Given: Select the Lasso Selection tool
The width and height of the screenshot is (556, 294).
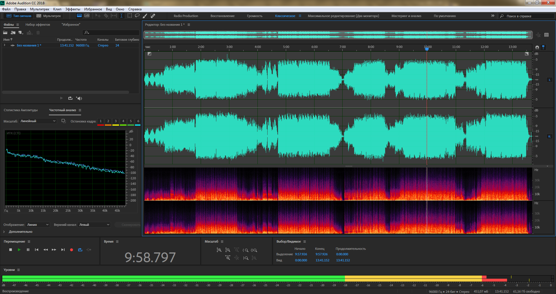Looking at the screenshot, I should (137, 16).
